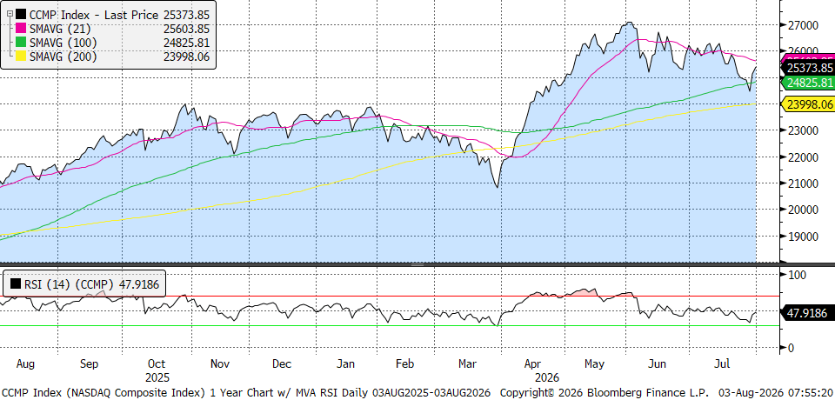The width and height of the screenshot is (835, 400).
Task: Click the 27000 price axis label
Action: (x=803, y=25)
